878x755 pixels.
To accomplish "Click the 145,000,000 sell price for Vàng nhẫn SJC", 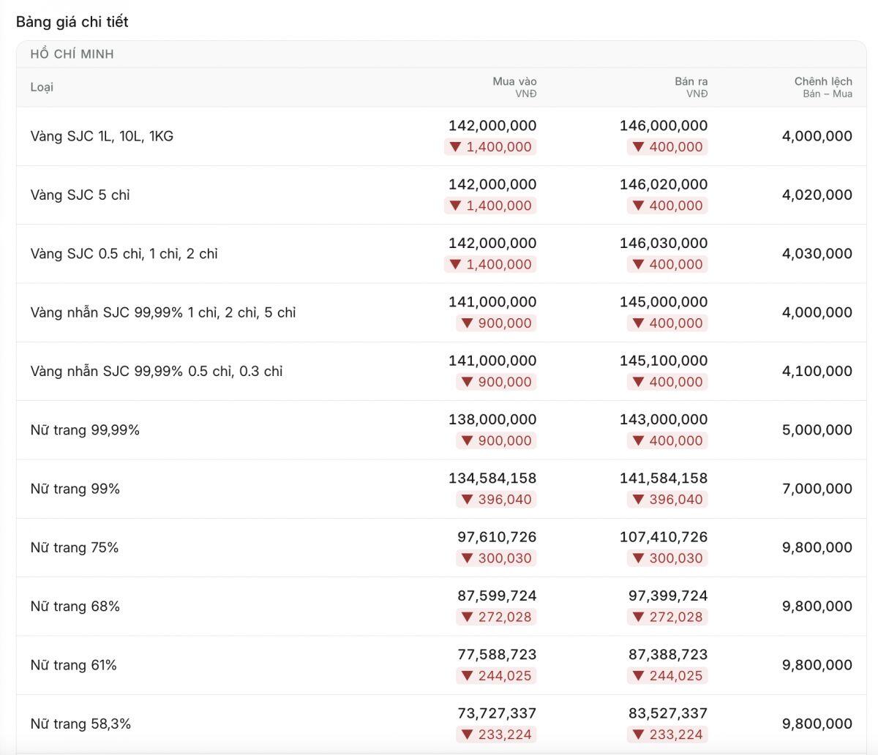I will (664, 301).
